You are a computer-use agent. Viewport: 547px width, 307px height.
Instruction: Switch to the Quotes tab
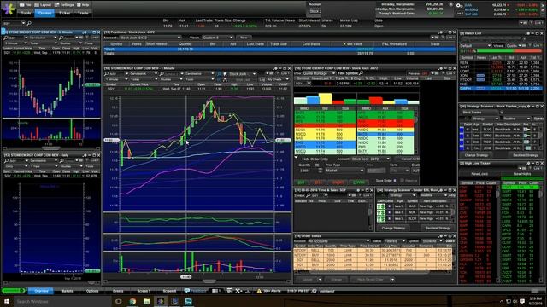pos(45,13)
